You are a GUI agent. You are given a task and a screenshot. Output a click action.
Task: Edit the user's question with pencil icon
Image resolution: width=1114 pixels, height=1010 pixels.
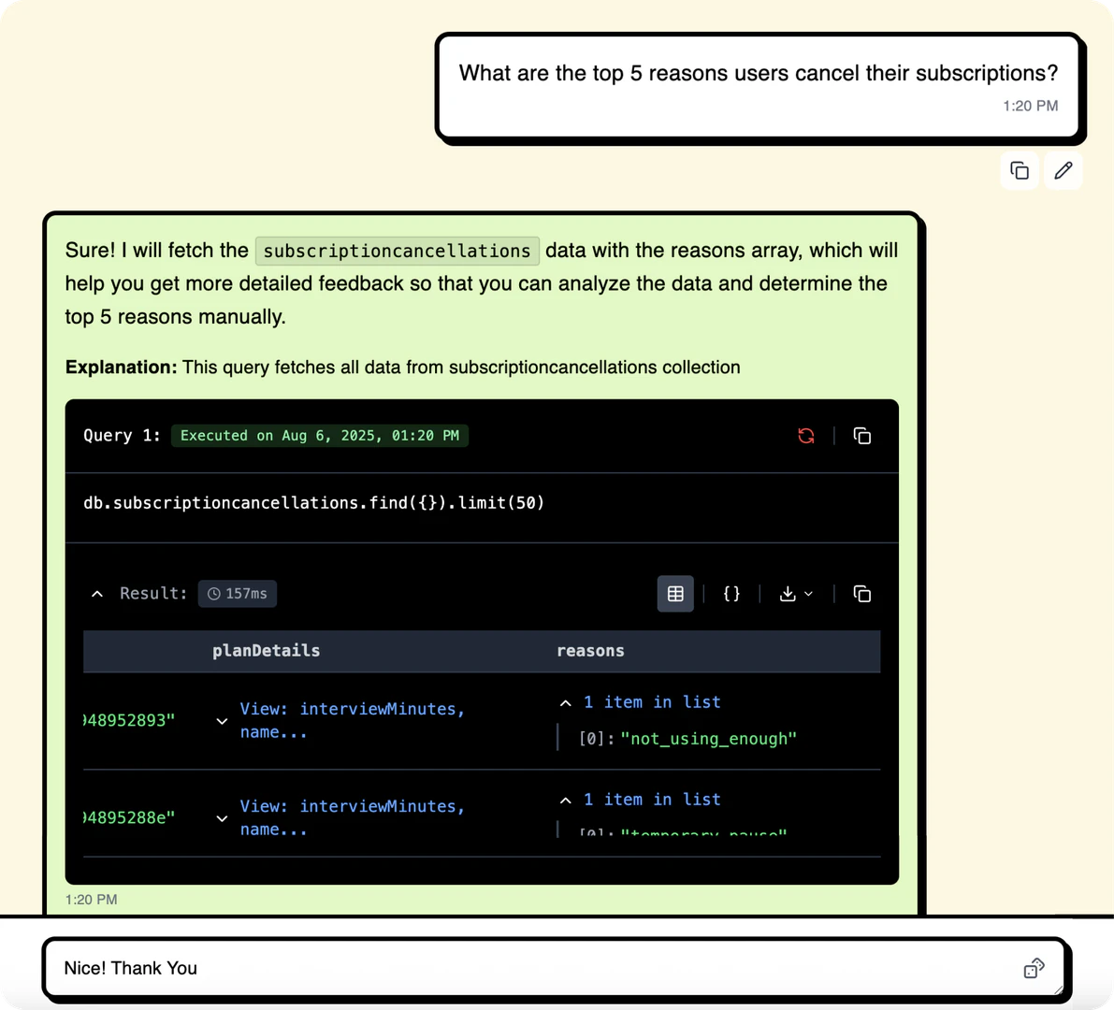[1063, 171]
